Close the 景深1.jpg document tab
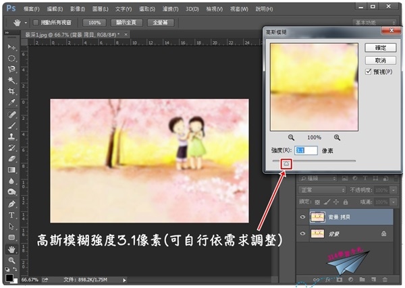 (126, 34)
